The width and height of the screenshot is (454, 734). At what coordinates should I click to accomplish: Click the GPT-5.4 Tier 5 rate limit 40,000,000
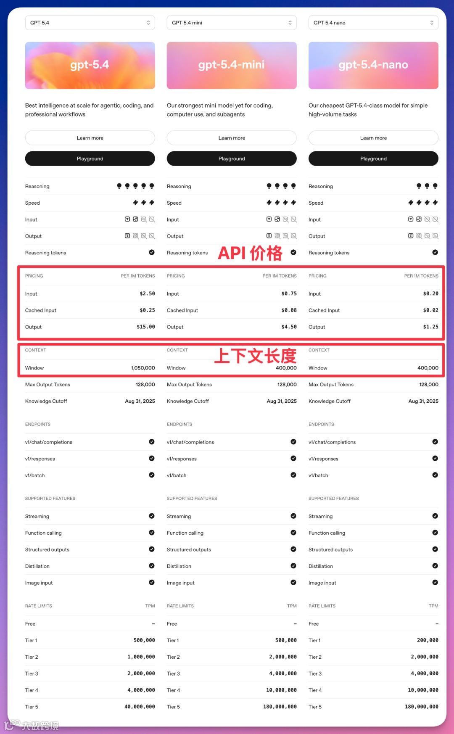point(140,707)
